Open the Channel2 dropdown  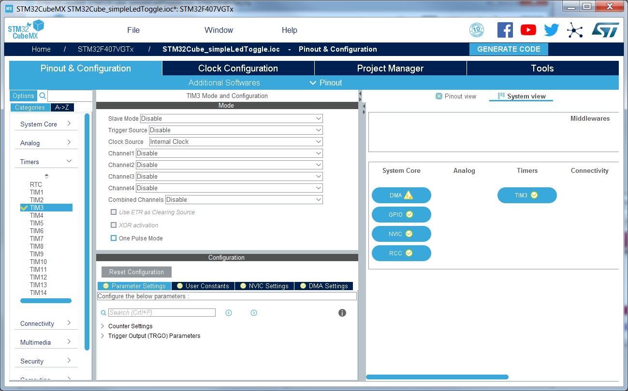229,165
